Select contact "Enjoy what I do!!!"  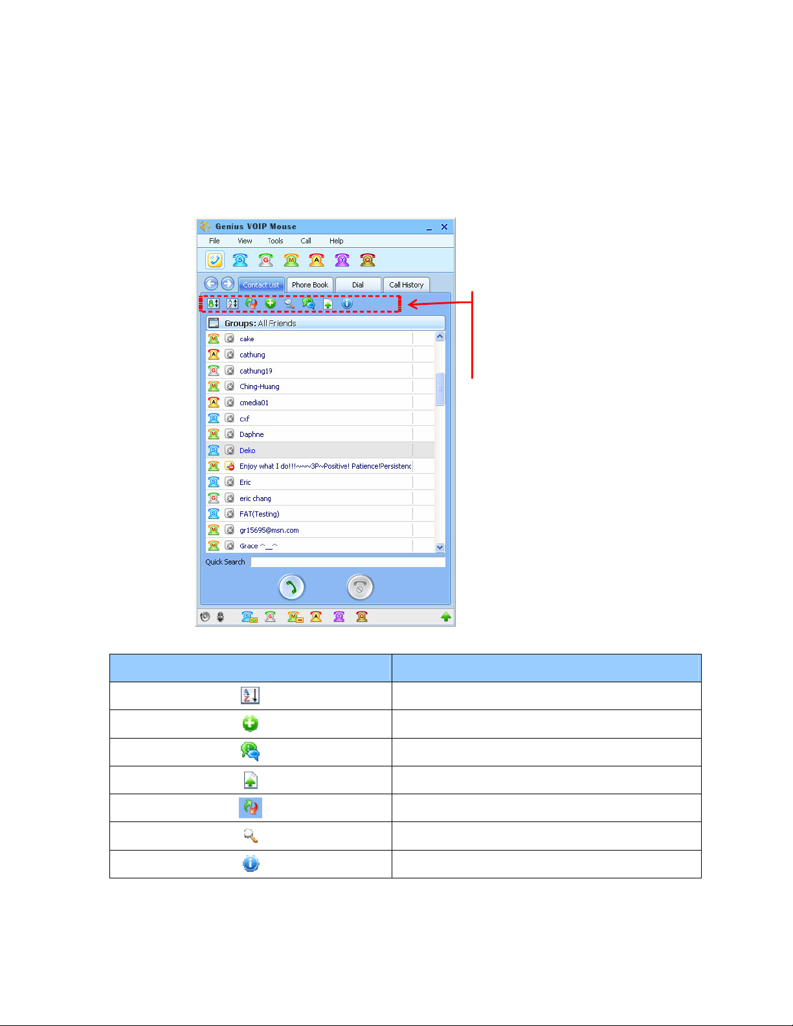pyautogui.click(x=320, y=466)
